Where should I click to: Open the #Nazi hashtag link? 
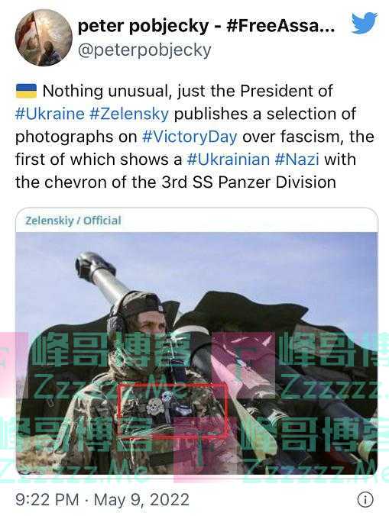point(297,160)
